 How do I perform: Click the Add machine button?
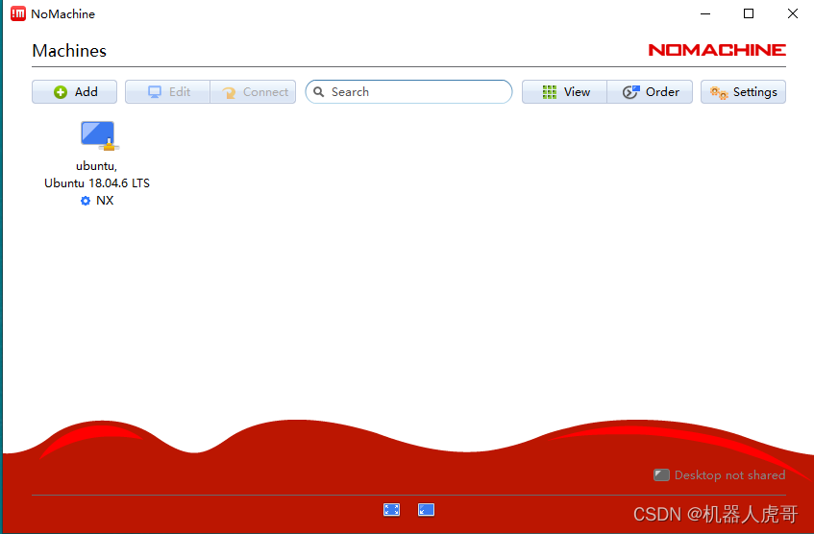[74, 92]
